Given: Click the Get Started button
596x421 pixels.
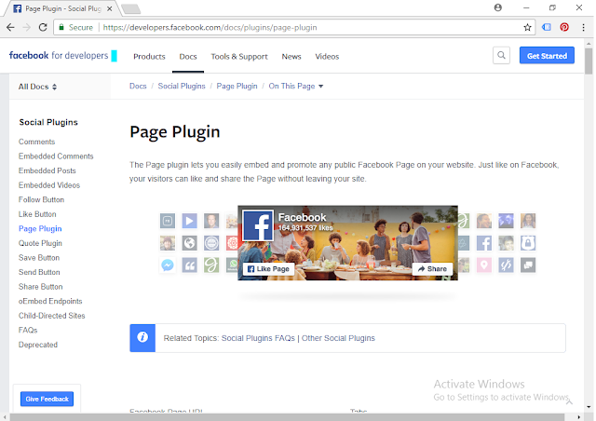Looking at the screenshot, I should coord(547,56).
